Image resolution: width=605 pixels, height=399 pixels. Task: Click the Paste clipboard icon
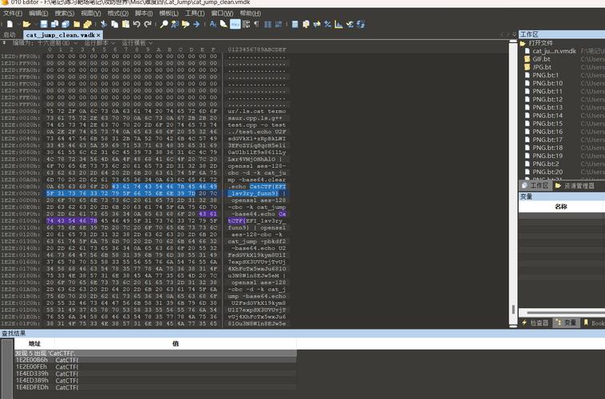click(125, 24)
